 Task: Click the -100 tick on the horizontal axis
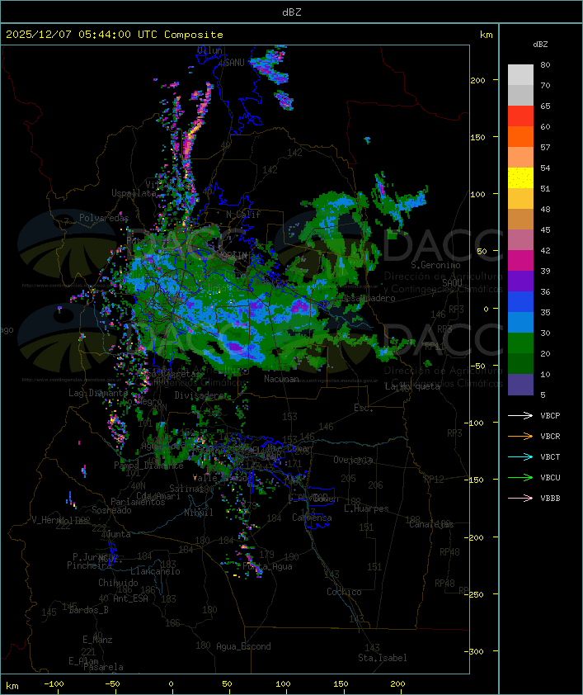(54, 684)
